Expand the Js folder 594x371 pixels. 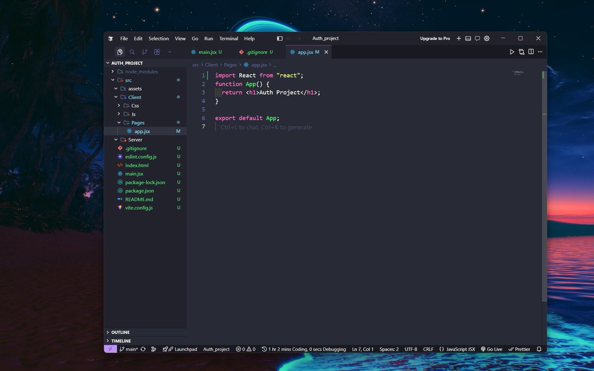(145, 114)
